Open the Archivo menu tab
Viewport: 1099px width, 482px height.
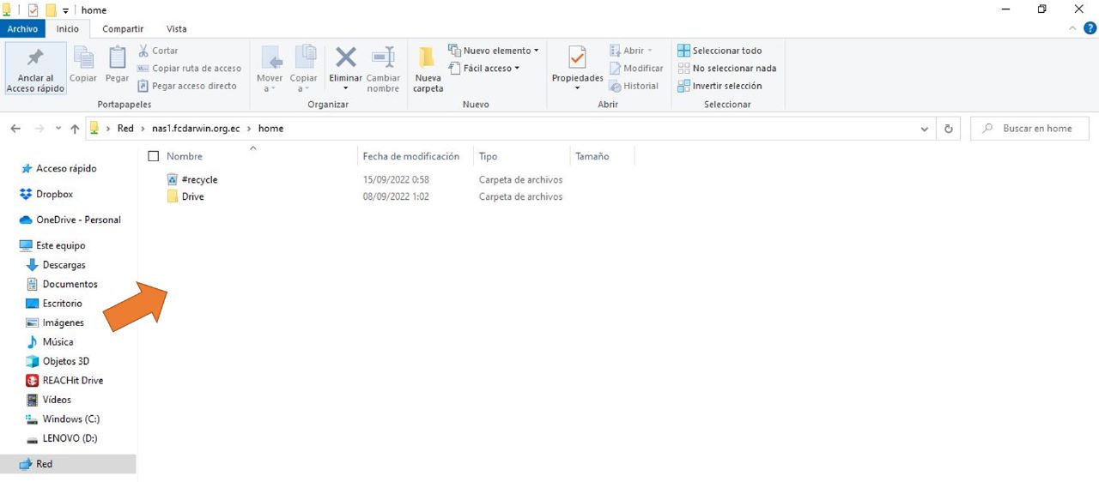22,29
